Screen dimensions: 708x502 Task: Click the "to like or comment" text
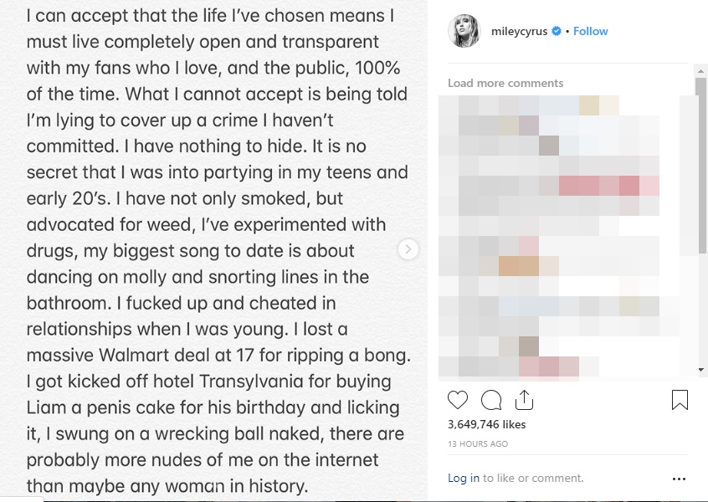click(533, 479)
